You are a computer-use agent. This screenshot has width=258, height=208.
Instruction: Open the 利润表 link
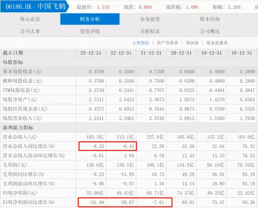192,43
